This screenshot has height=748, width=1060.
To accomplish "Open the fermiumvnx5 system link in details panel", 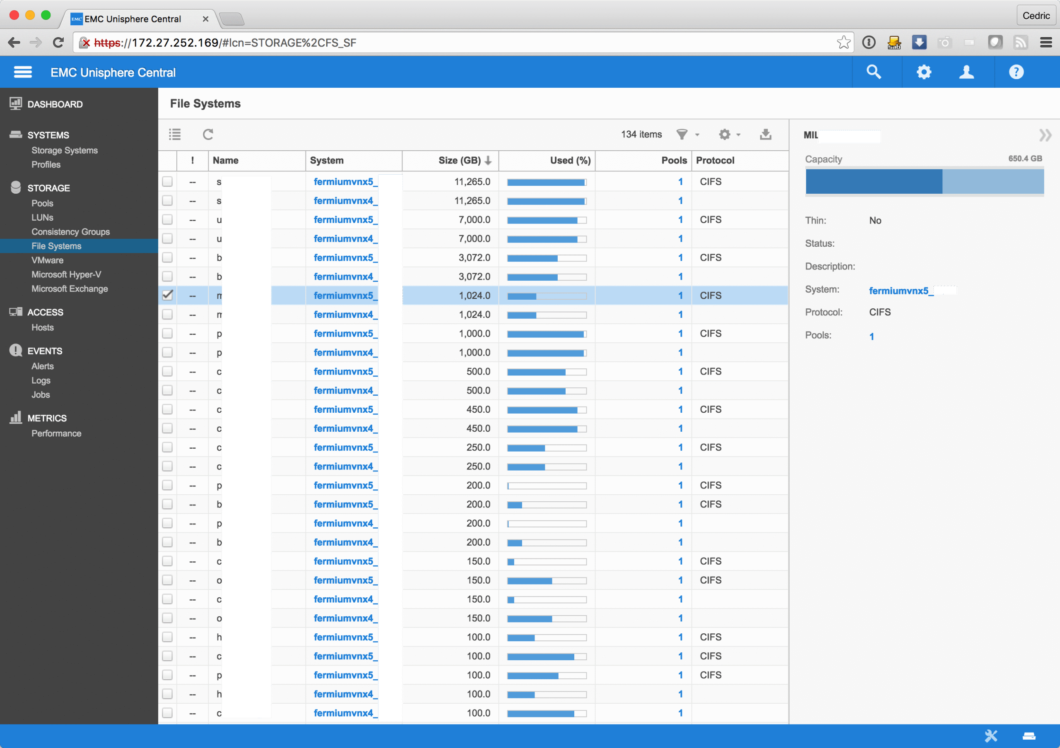I will coord(898,290).
